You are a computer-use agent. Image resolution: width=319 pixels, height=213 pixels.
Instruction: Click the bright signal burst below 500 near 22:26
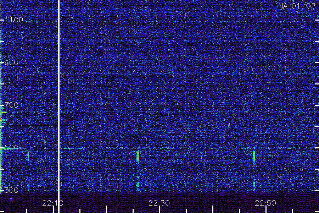click(138, 156)
